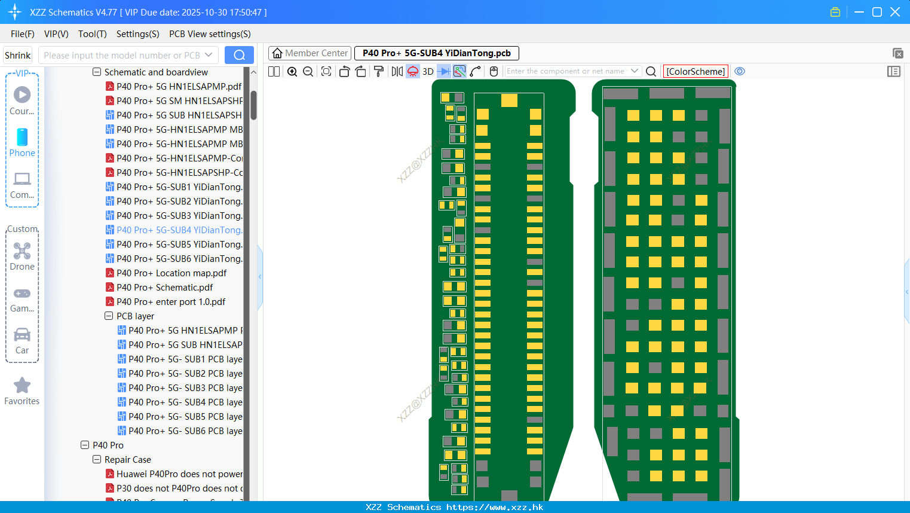Open Huawei P40Pro does not power case

(x=174, y=474)
